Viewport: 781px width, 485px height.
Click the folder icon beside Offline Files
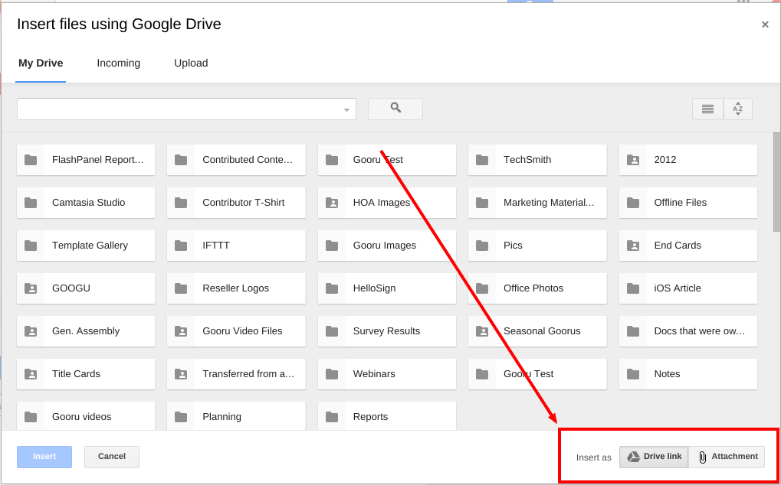click(633, 203)
